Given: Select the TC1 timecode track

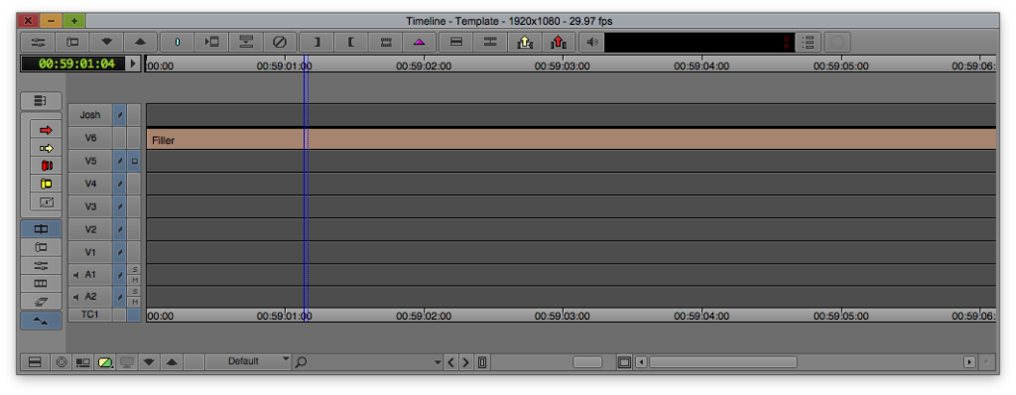Looking at the screenshot, I should coord(90,315).
